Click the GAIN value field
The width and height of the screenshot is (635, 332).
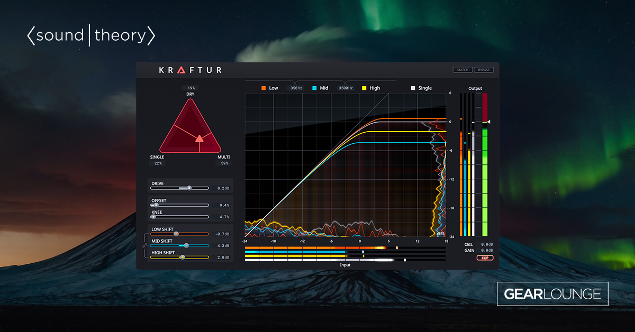486,251
